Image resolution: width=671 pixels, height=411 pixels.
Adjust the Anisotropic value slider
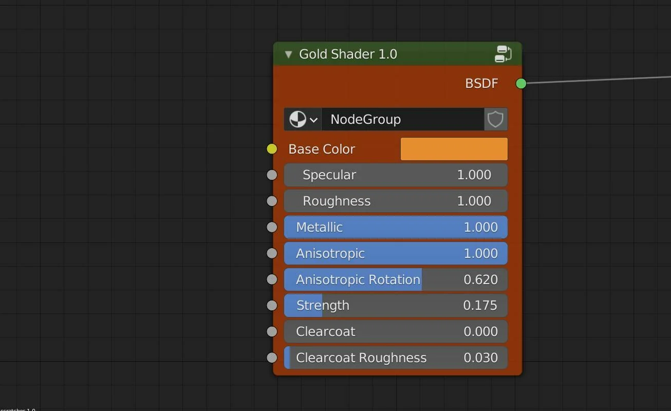point(396,253)
